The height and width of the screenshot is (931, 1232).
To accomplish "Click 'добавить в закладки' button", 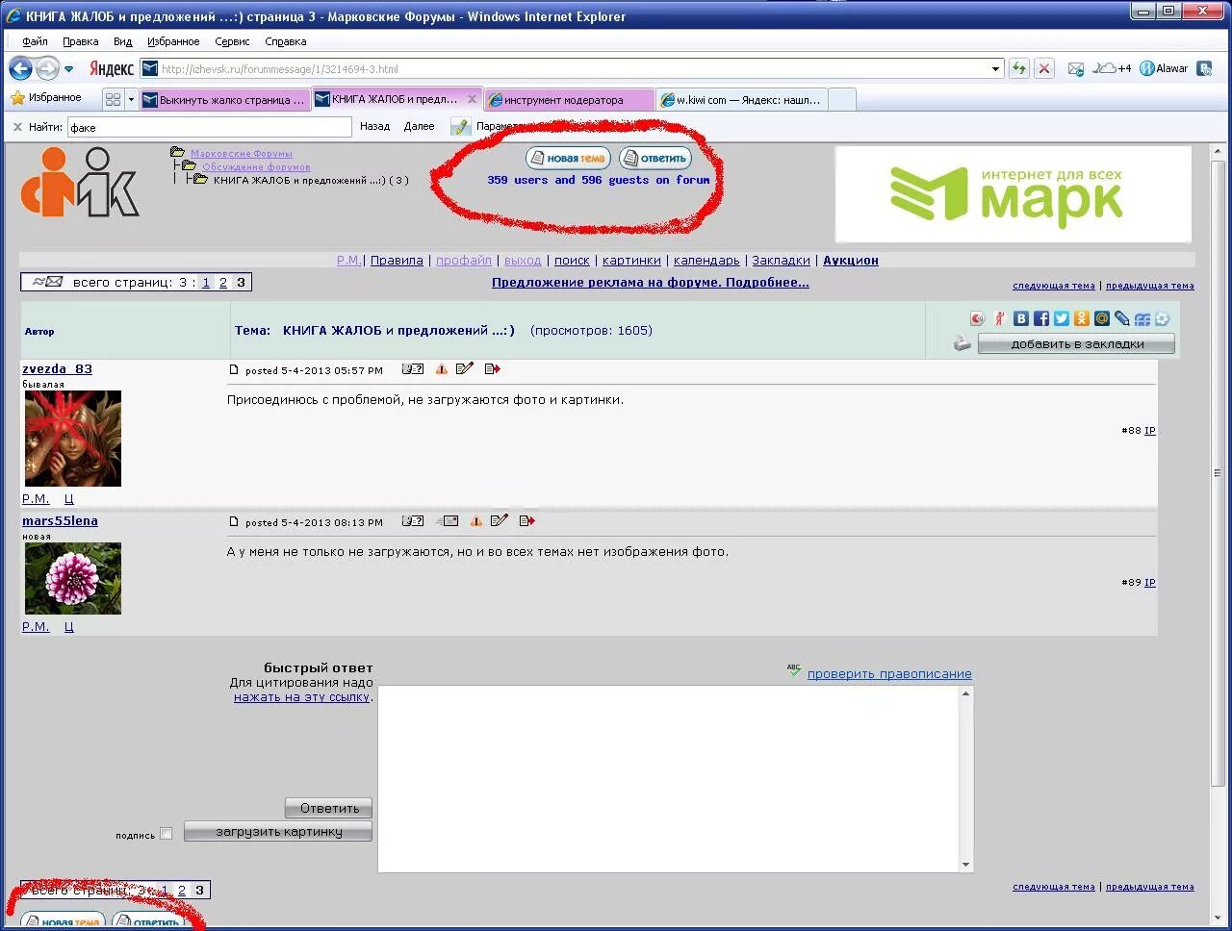I will tap(1077, 344).
